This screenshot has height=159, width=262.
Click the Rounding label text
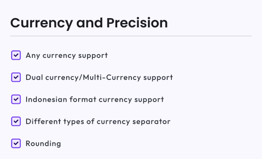click(43, 144)
